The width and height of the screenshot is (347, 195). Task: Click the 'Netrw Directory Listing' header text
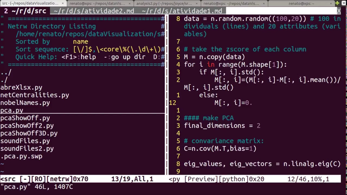[52, 26]
